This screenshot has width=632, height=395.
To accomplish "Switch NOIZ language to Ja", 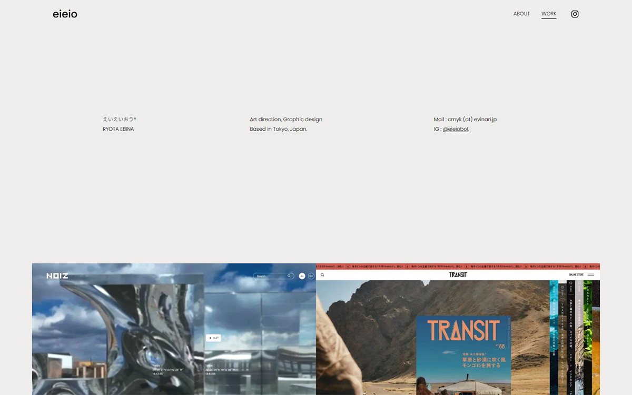I will [302, 276].
